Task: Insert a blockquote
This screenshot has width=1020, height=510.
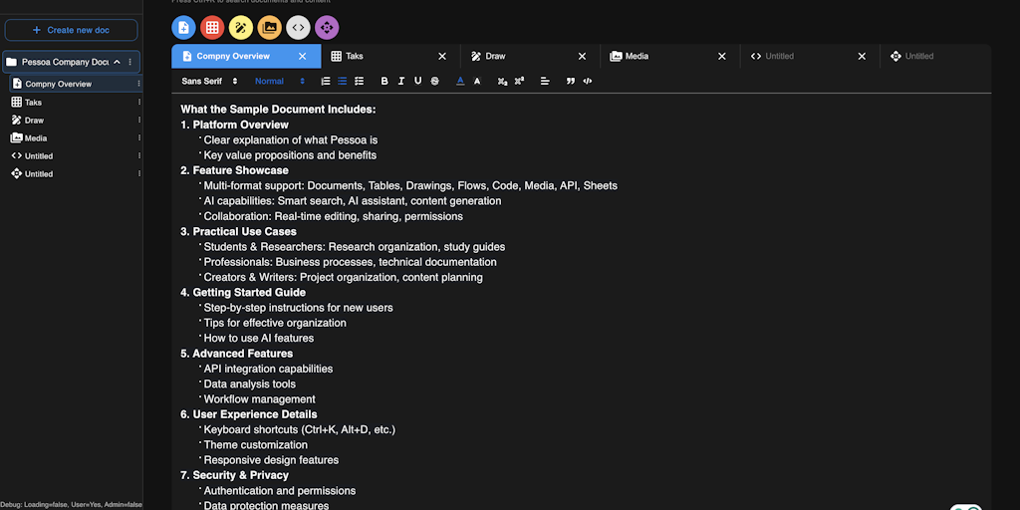Action: (x=571, y=82)
